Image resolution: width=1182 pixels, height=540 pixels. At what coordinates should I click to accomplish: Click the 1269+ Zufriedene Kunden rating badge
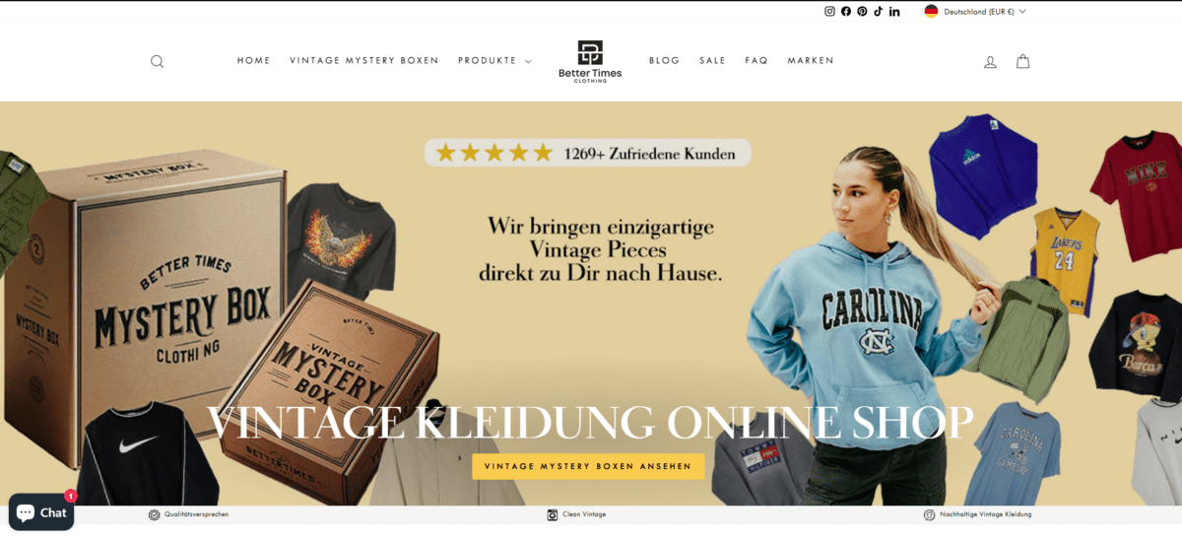point(588,153)
